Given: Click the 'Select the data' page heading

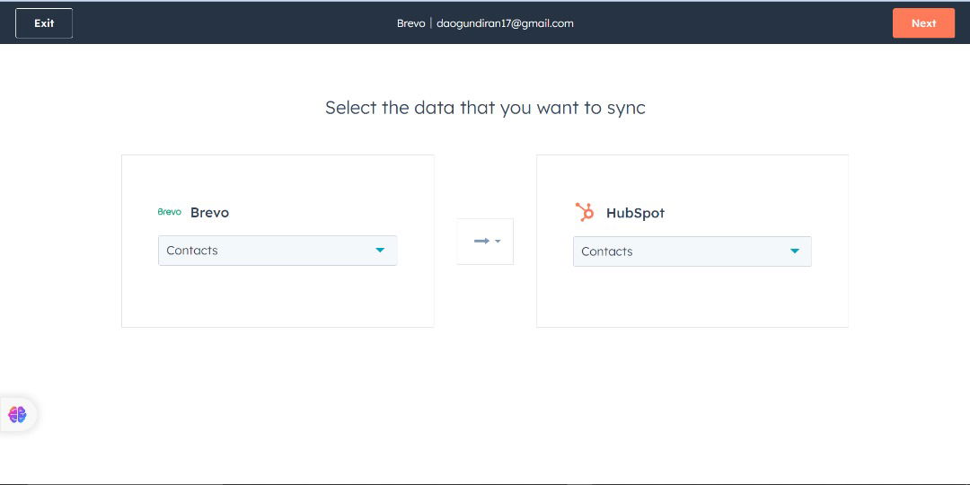Looking at the screenshot, I should click(485, 108).
